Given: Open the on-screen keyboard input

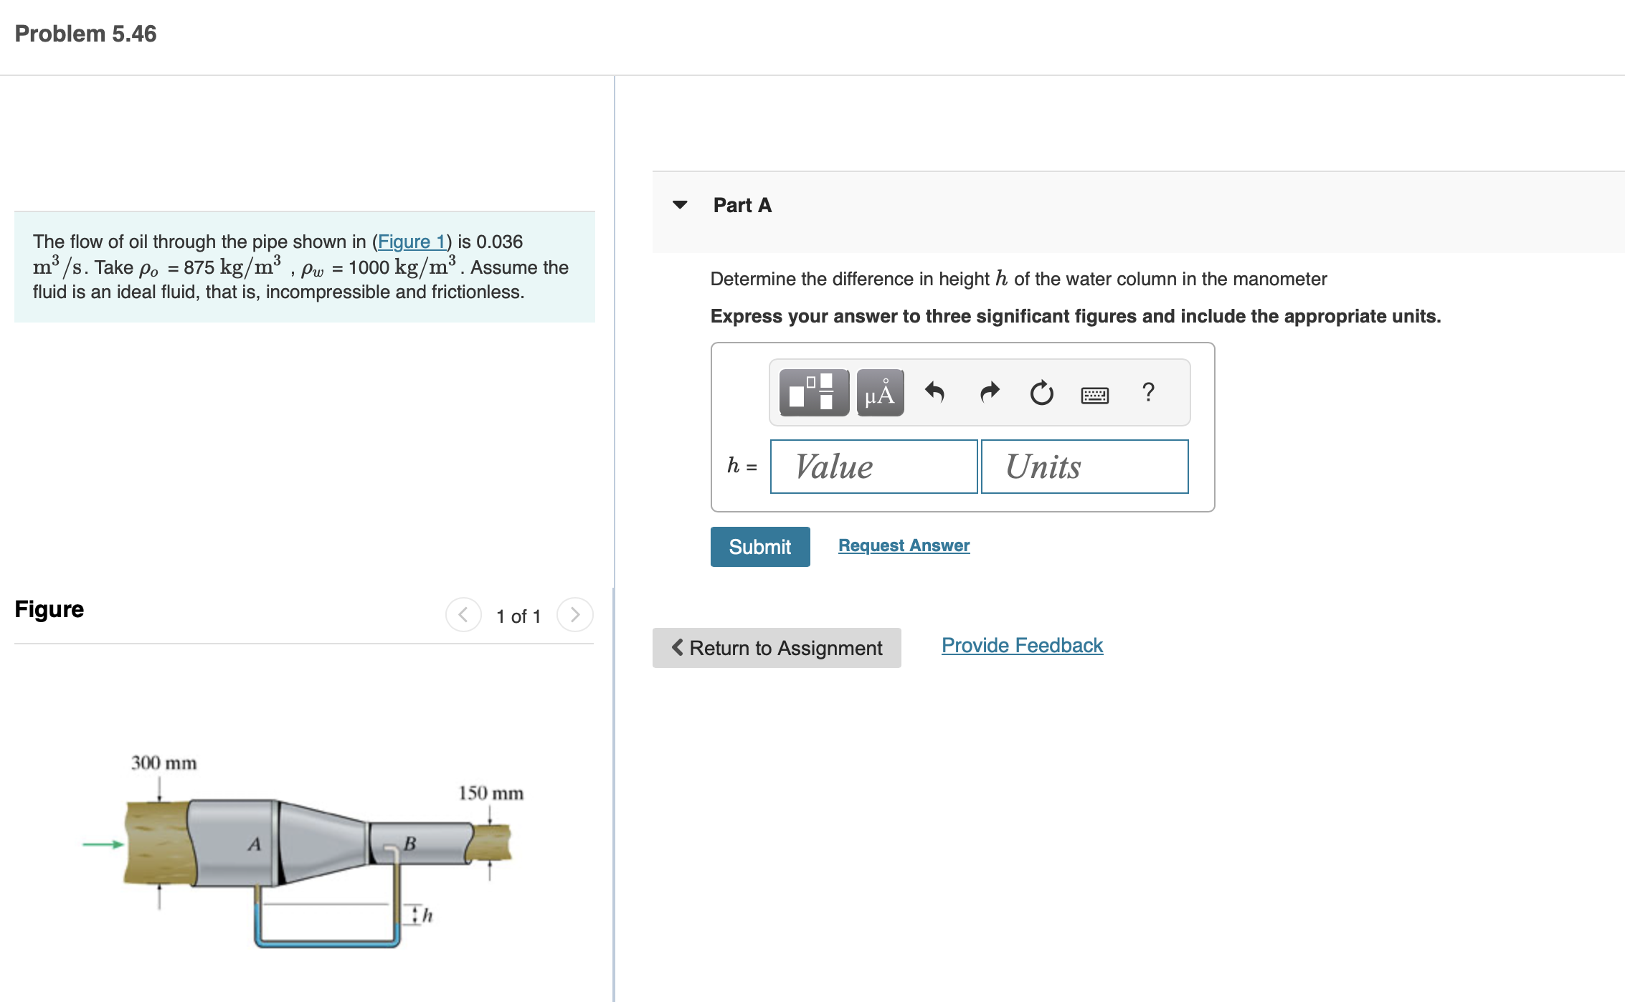Looking at the screenshot, I should click(x=1096, y=394).
